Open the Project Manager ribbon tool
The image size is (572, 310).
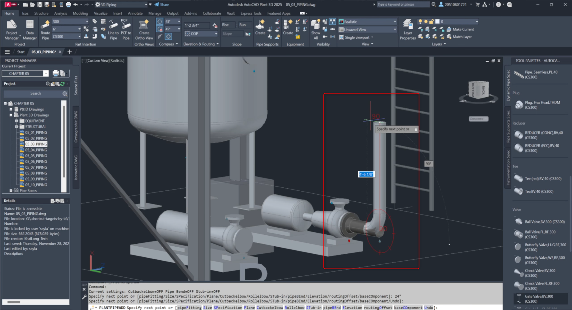coord(12,29)
